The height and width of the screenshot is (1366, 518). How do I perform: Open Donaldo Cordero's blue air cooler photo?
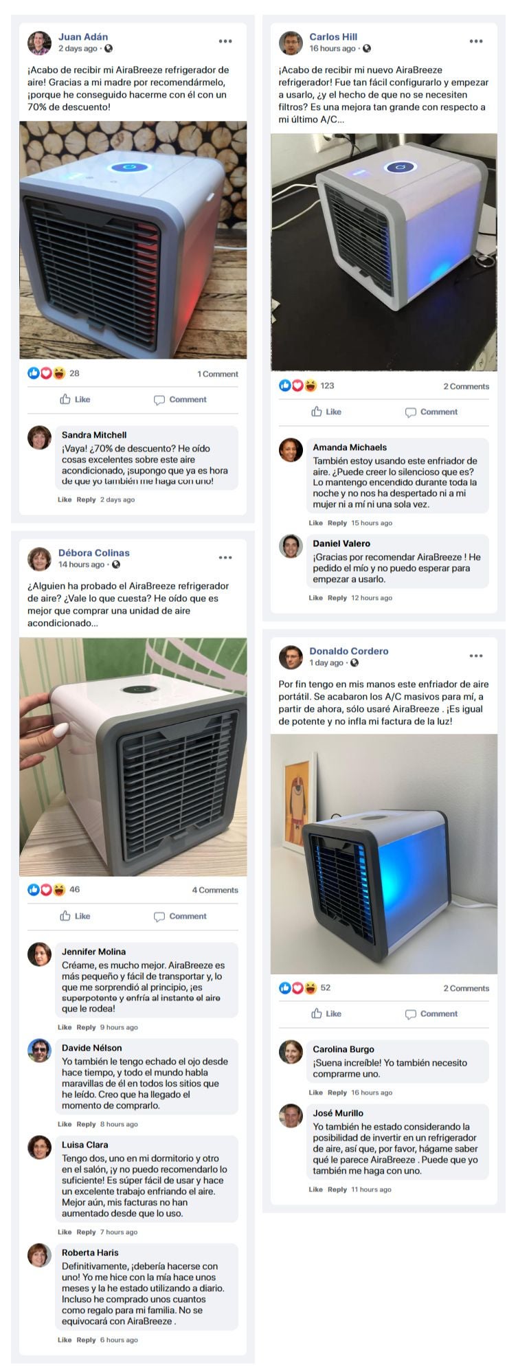383,854
